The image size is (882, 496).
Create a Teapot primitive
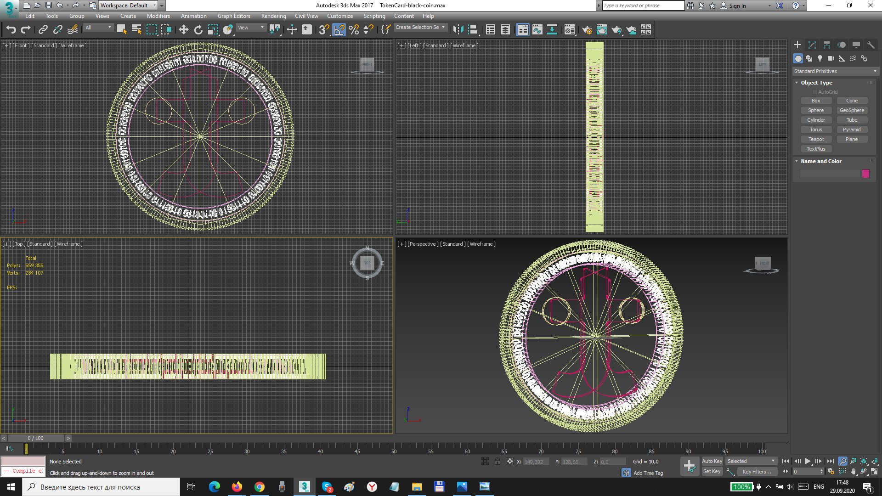pos(816,139)
